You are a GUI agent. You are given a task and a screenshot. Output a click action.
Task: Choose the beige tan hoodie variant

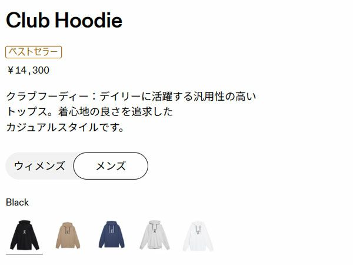(68, 235)
